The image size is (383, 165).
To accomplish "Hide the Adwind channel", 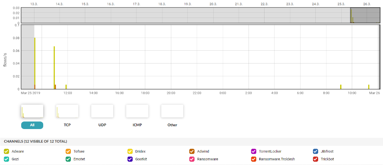I will coord(192,151).
